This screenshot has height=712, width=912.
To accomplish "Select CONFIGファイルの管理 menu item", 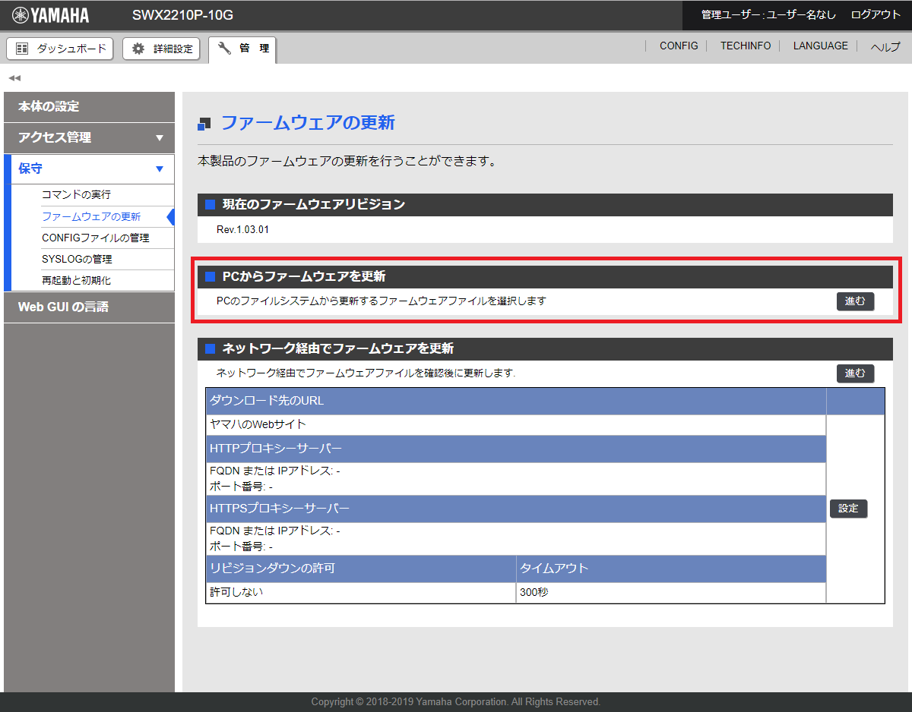I will coord(95,238).
